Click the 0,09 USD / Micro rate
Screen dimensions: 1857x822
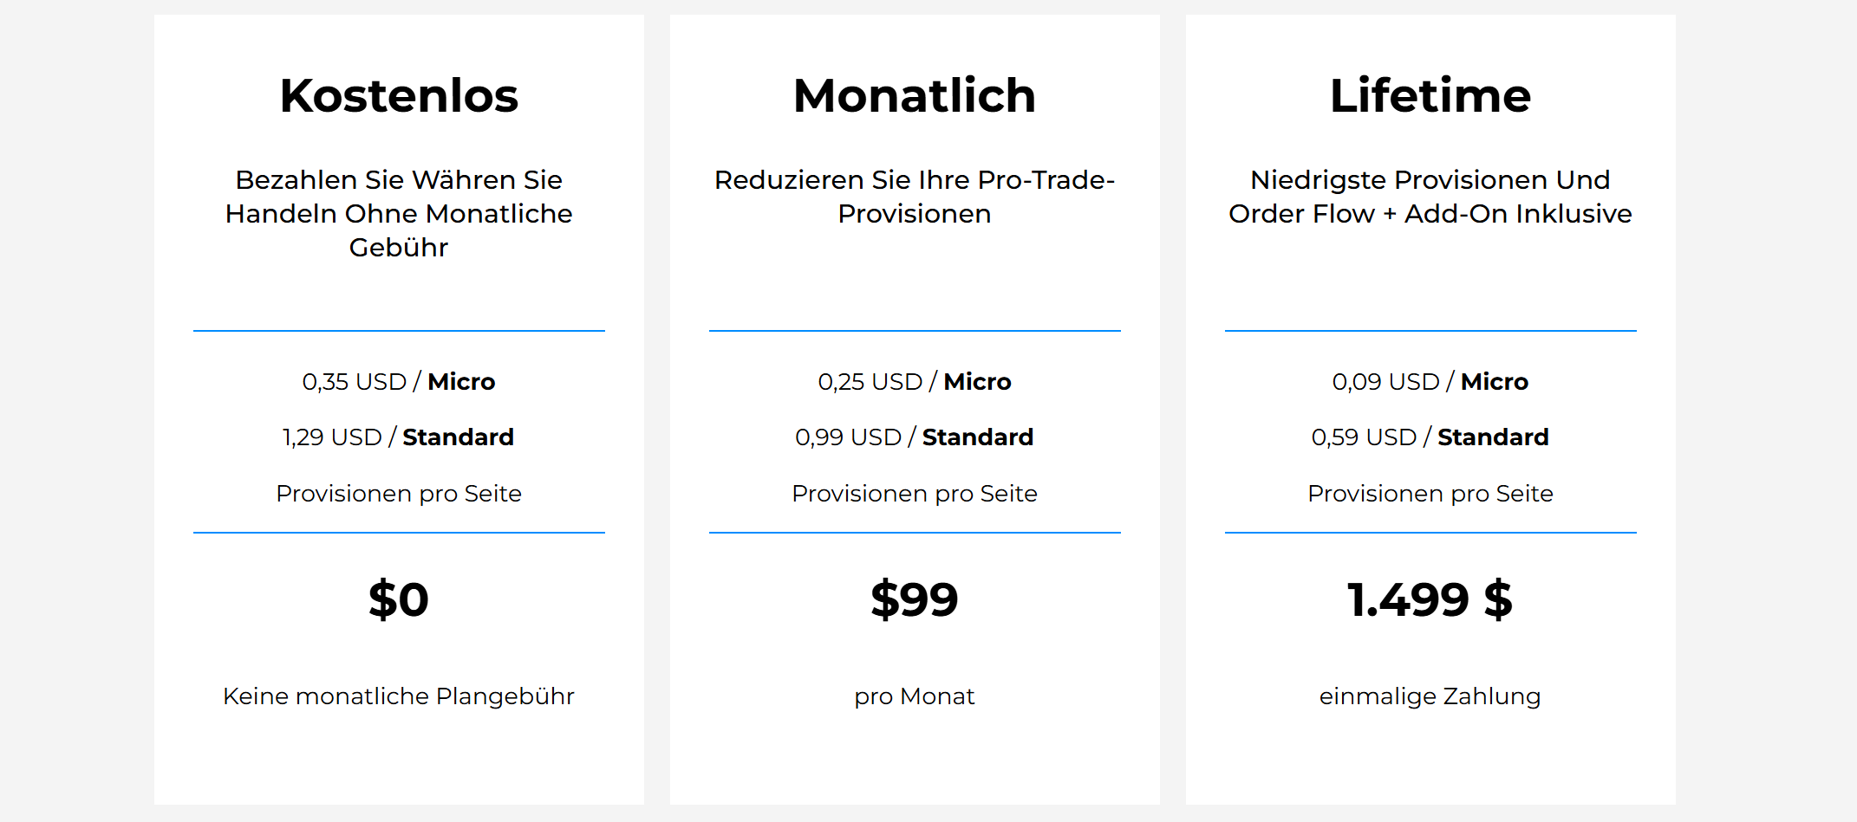[1430, 382]
